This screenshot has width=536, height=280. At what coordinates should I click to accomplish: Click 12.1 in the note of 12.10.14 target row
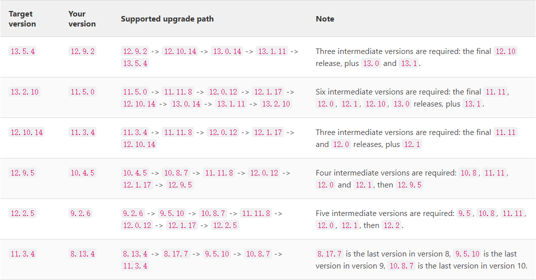click(412, 144)
